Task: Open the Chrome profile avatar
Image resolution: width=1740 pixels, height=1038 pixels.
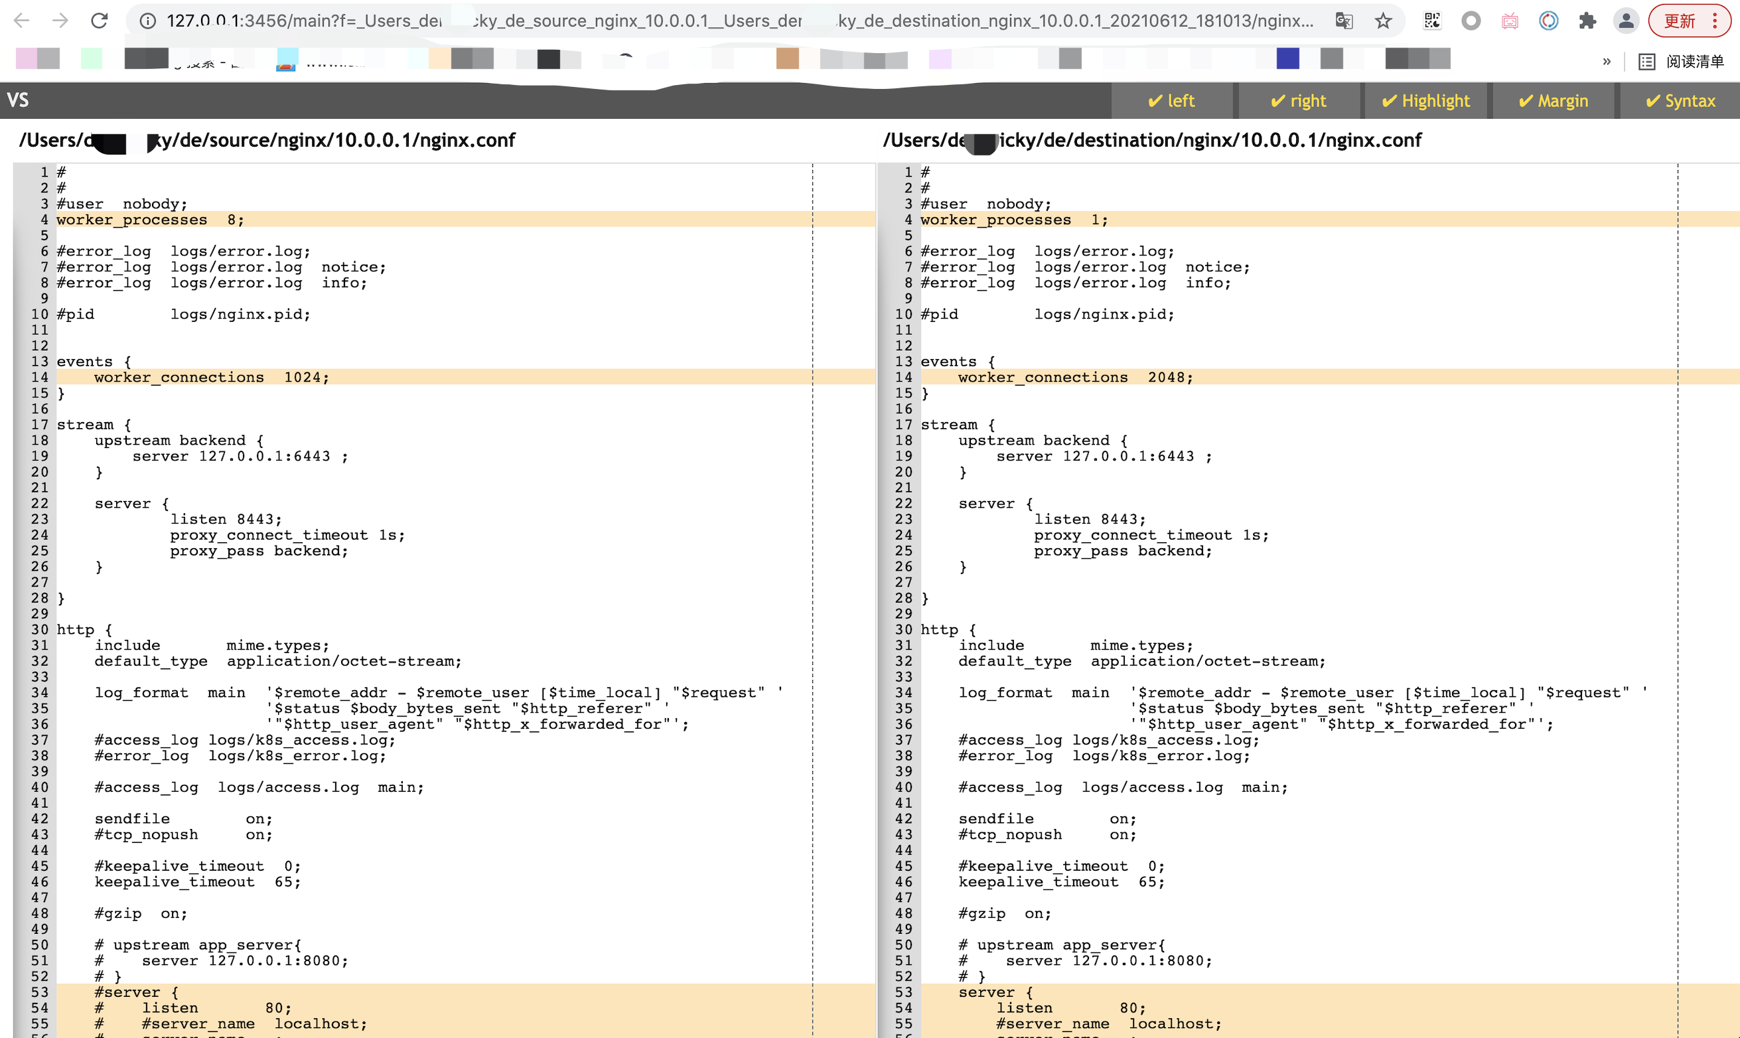Action: click(x=1627, y=21)
